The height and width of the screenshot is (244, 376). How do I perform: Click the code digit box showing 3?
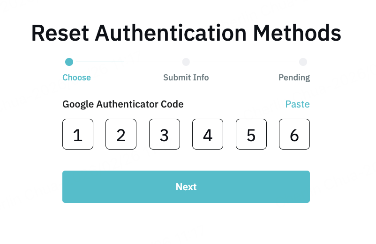pyautogui.click(x=164, y=134)
